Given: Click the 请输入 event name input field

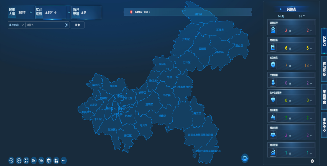Looking at the screenshot, I should [x=45, y=25].
